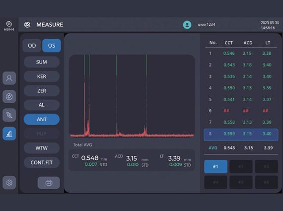The height and width of the screenshot is (211, 283).
Task: Select measurement row 5 with CCT 0.541
Action: [x=241, y=99]
